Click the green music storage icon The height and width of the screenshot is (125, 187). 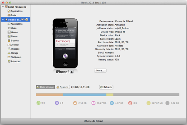pos(38,102)
